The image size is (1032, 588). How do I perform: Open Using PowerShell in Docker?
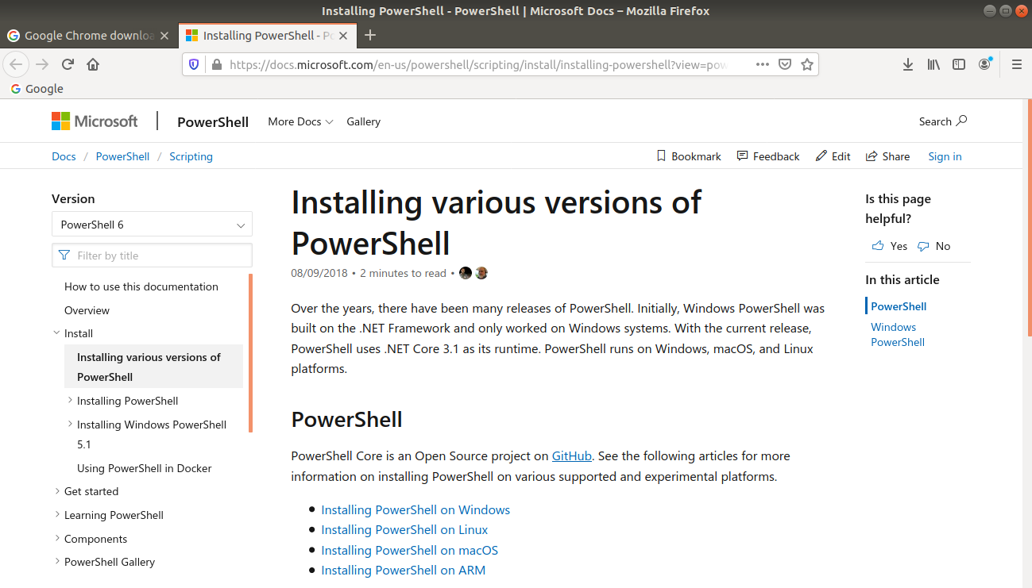click(x=145, y=468)
